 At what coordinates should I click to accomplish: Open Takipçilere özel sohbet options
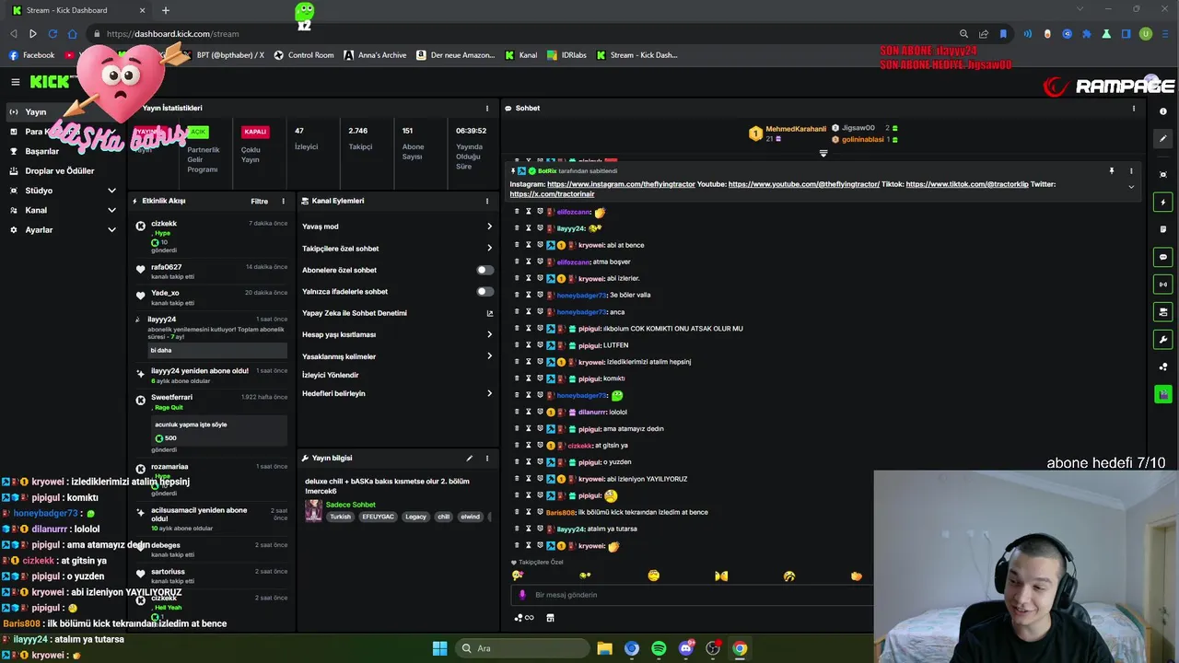[489, 248]
